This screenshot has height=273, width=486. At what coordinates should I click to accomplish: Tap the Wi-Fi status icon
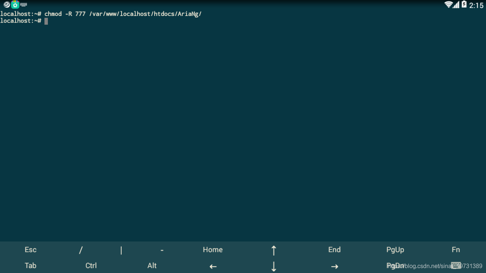coord(448,4)
